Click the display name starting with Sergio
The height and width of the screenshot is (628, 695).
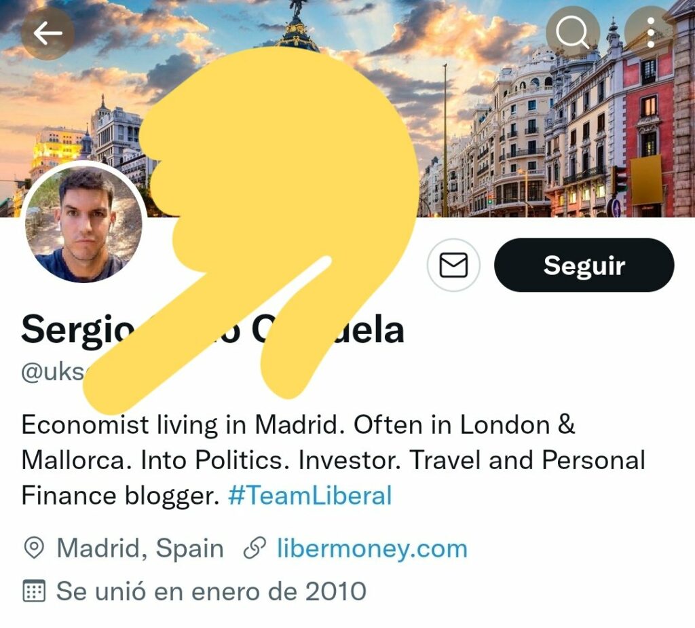tap(212, 331)
